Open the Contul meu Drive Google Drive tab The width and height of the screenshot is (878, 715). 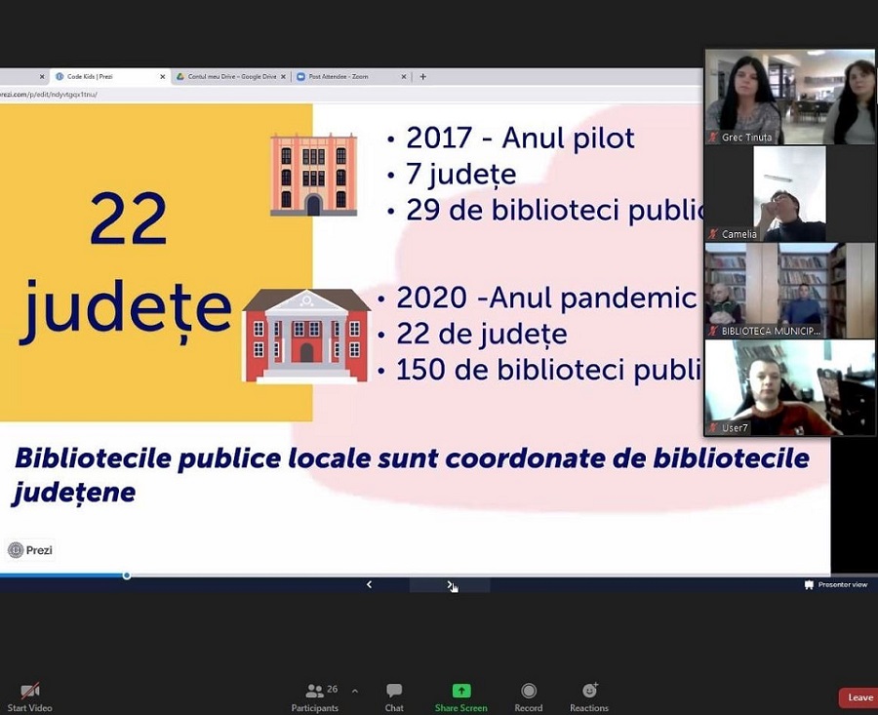point(228,75)
